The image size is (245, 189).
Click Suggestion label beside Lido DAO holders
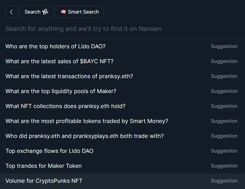(x=224, y=46)
